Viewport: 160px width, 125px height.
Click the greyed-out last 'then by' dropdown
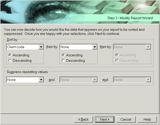point(132,47)
